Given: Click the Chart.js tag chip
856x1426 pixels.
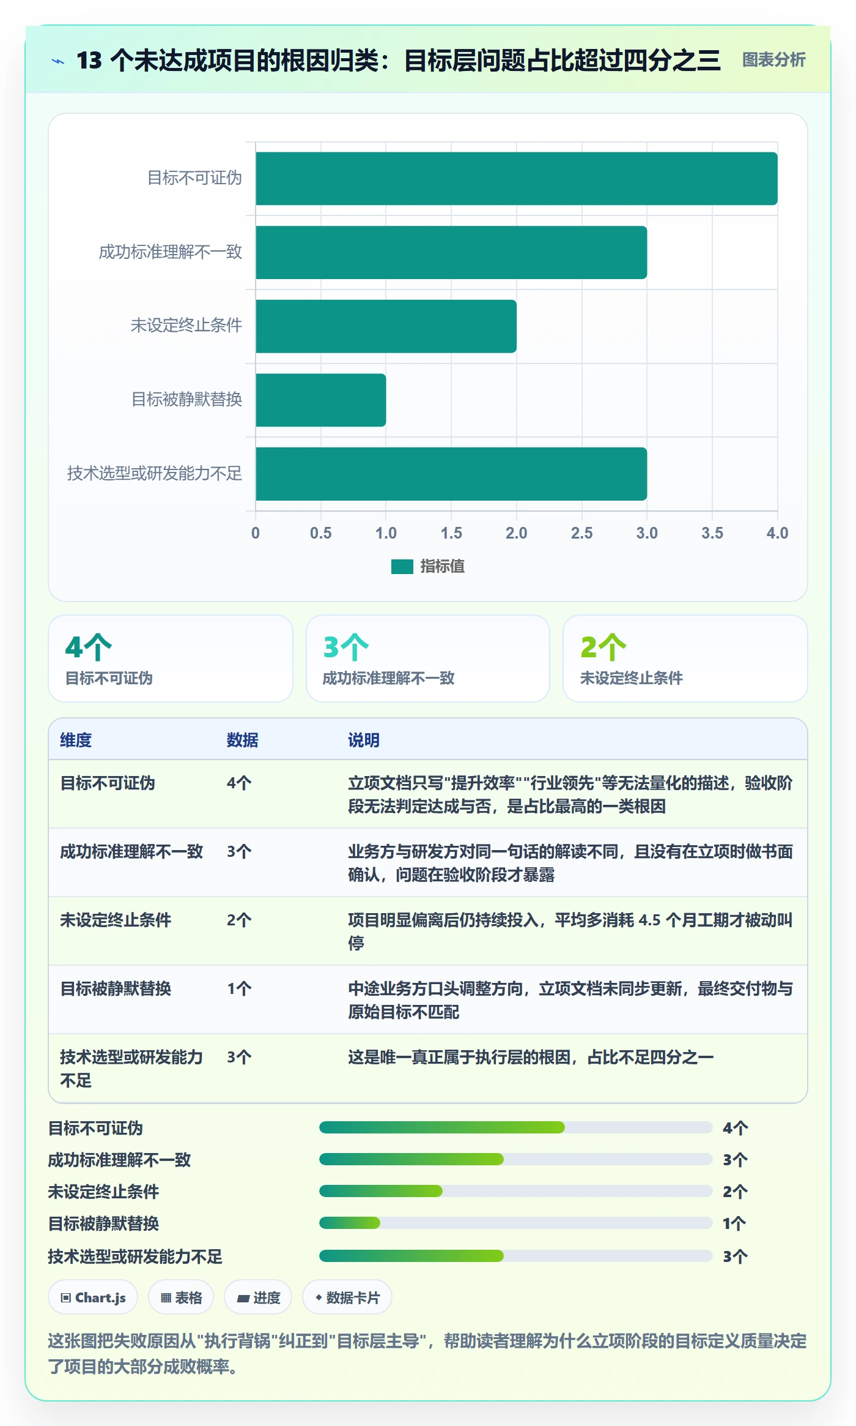Looking at the screenshot, I should [93, 1297].
